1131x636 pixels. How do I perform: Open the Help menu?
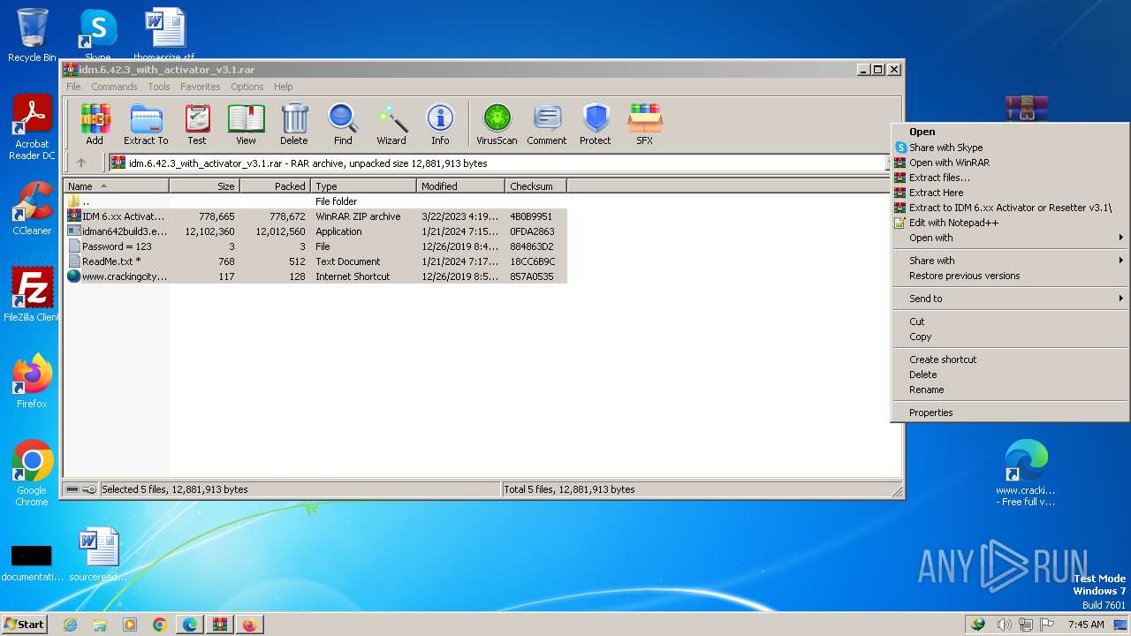(283, 87)
